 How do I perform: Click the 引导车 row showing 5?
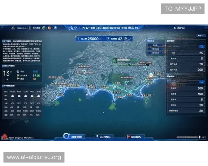pos(186,100)
